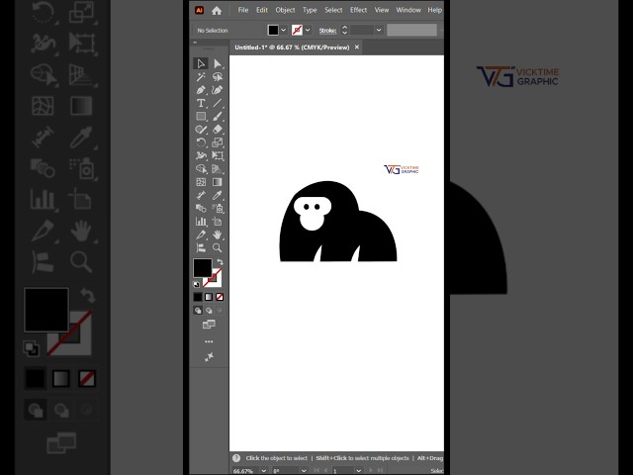This screenshot has height=475, width=633.
Task: Open the Object menu
Action: pyautogui.click(x=285, y=10)
